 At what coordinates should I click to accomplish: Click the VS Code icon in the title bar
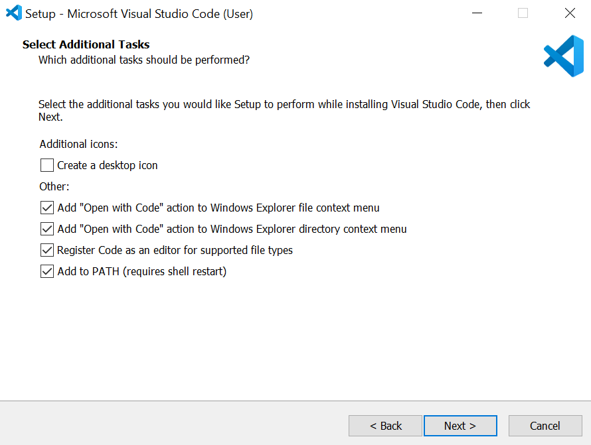point(12,13)
